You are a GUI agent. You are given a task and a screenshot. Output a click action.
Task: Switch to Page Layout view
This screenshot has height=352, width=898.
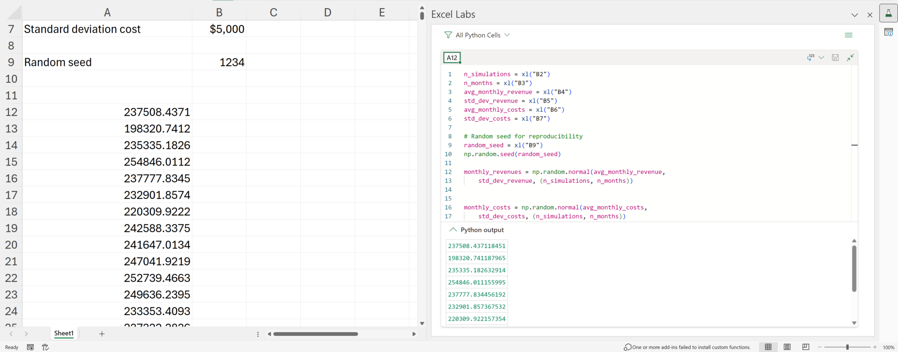(787, 347)
